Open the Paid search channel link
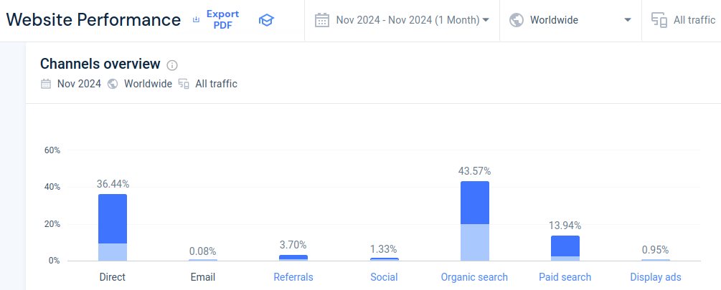721x290 pixels. [x=565, y=277]
